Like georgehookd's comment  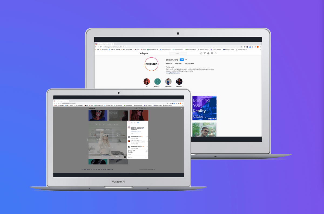[147, 147]
